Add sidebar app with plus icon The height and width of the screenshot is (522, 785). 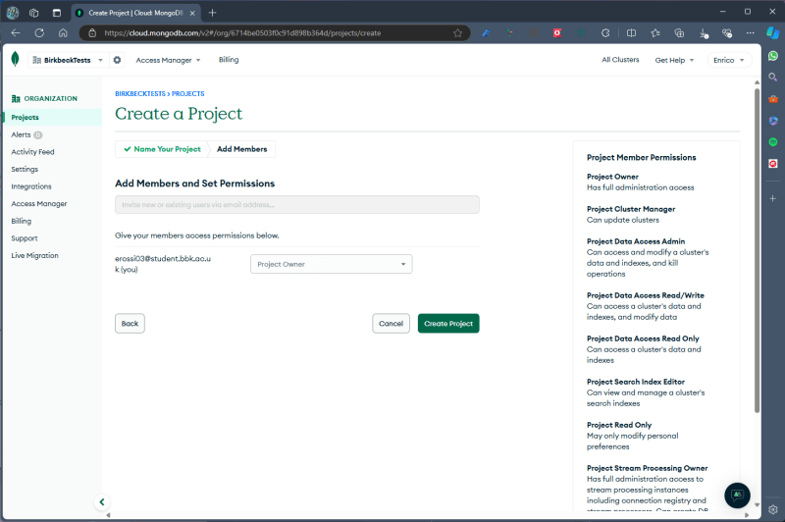773,198
